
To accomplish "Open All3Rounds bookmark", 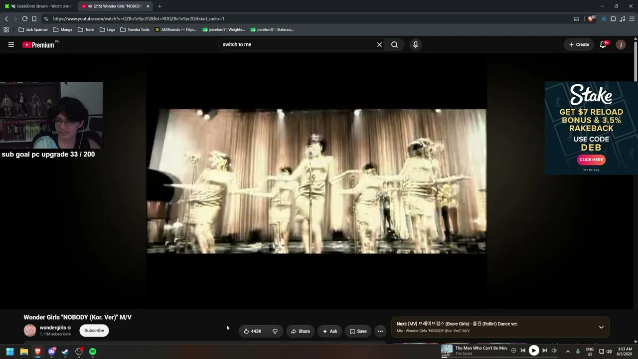I will (175, 29).
